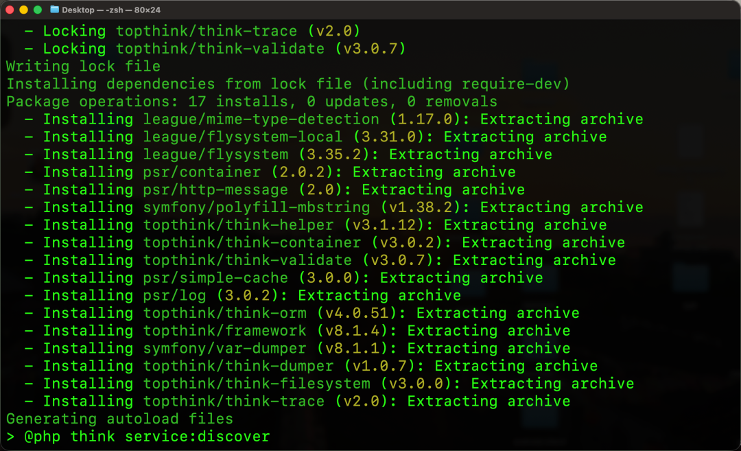Click the psr/simple-cache (3.0.0) install line

[283, 277]
